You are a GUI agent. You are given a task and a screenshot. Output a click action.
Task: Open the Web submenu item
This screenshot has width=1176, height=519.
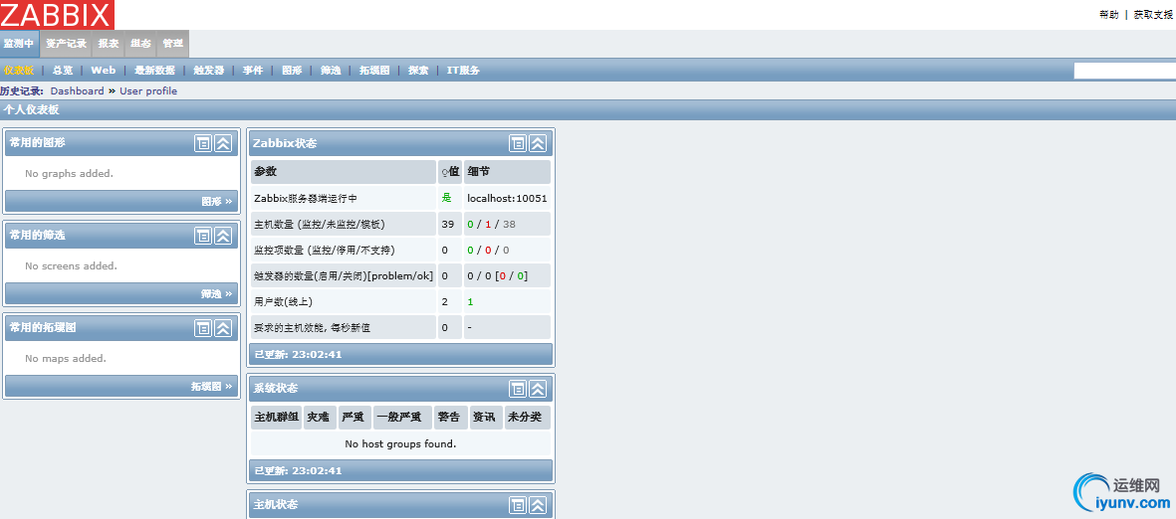coord(104,71)
